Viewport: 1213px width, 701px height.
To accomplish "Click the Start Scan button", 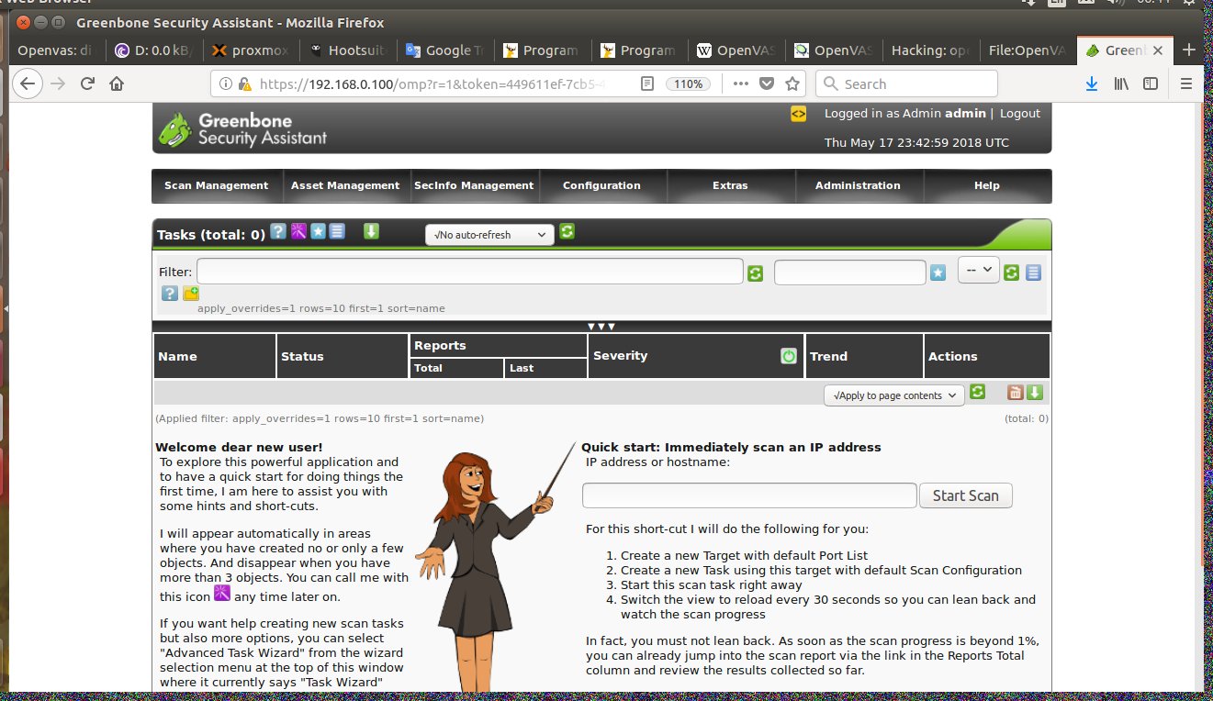I will tap(965, 495).
